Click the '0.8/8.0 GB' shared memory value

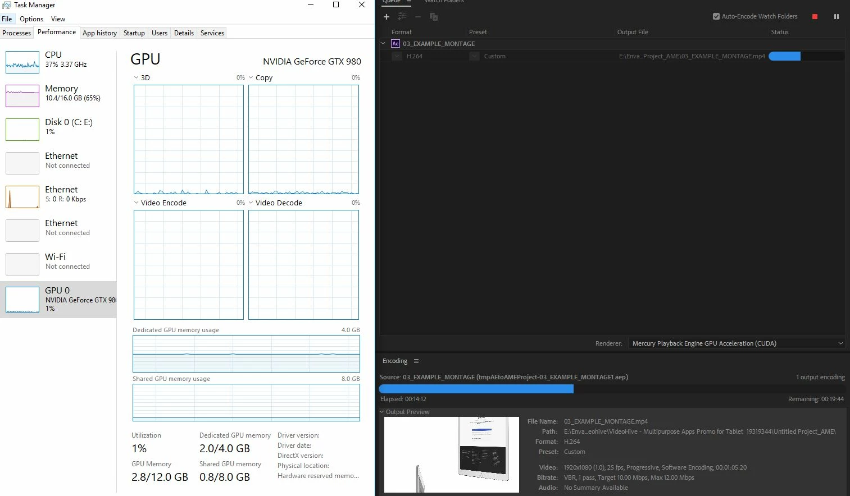(225, 477)
